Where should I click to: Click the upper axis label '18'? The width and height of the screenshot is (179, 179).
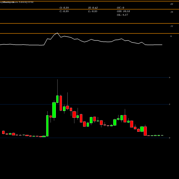click(x=172, y=12)
